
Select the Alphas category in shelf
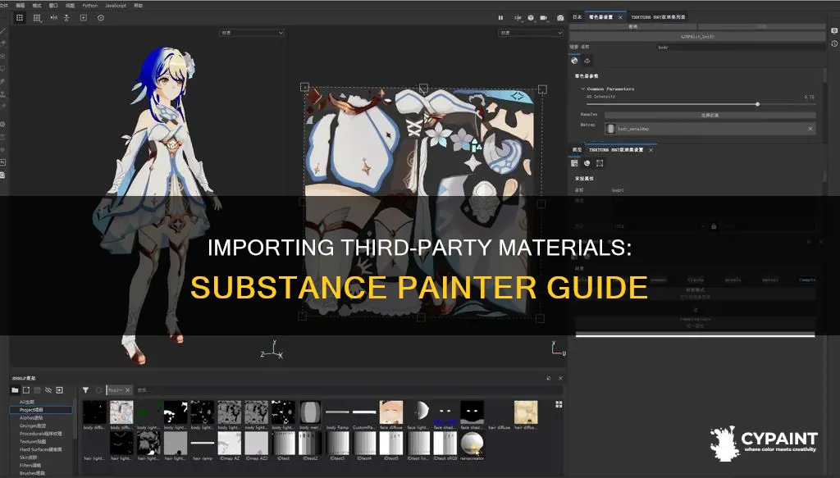(31, 417)
